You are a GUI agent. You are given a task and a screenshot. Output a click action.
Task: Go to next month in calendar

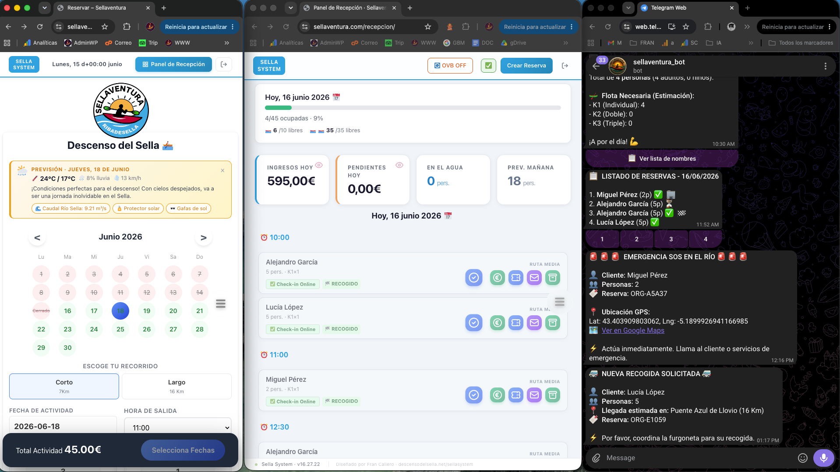204,237
